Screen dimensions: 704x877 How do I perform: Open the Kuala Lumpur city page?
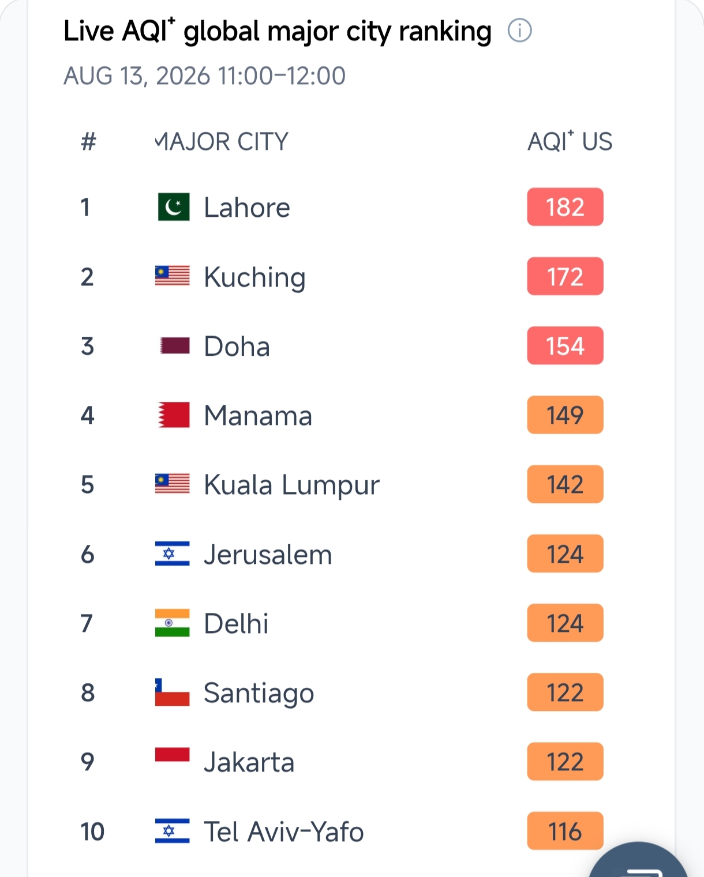point(291,485)
